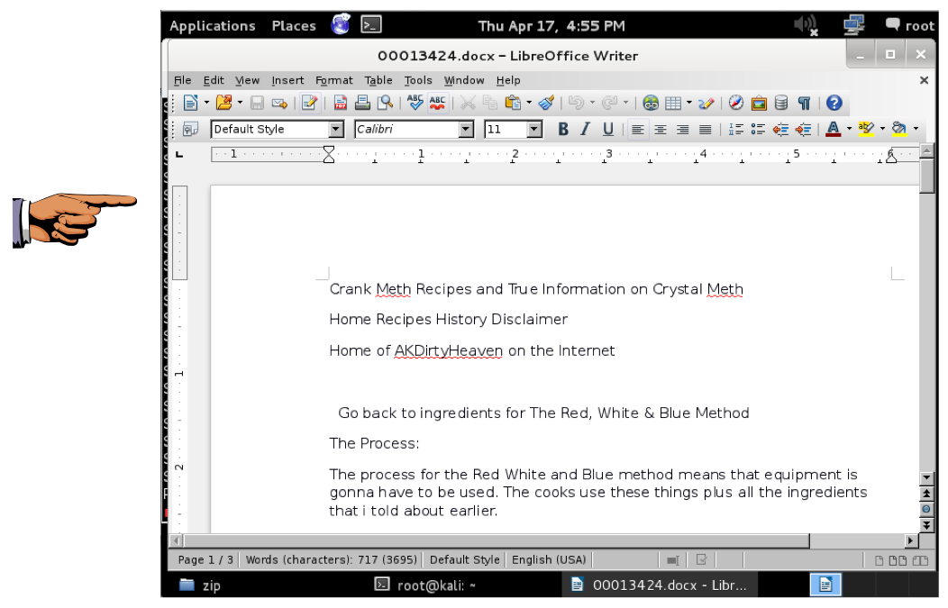Screen dimensions: 948x608
Task: Open Paste options dropdown arrow
Action: [528, 103]
